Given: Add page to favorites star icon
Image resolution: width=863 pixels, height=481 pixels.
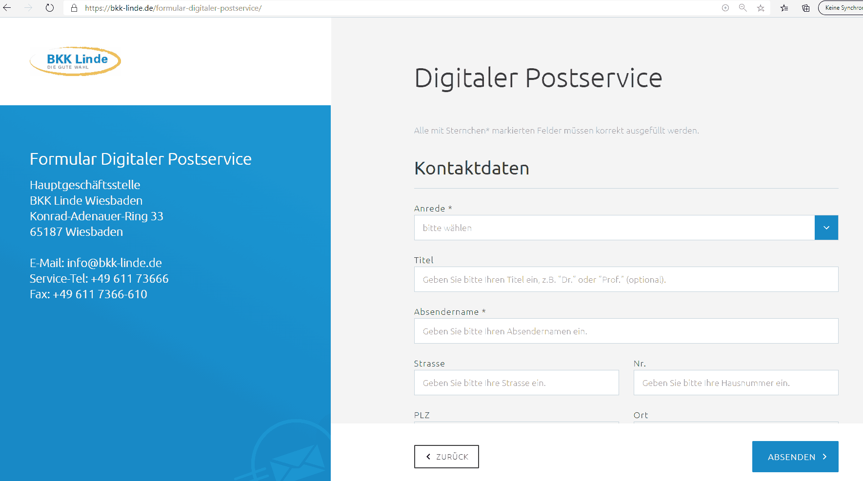Looking at the screenshot, I should (761, 8).
